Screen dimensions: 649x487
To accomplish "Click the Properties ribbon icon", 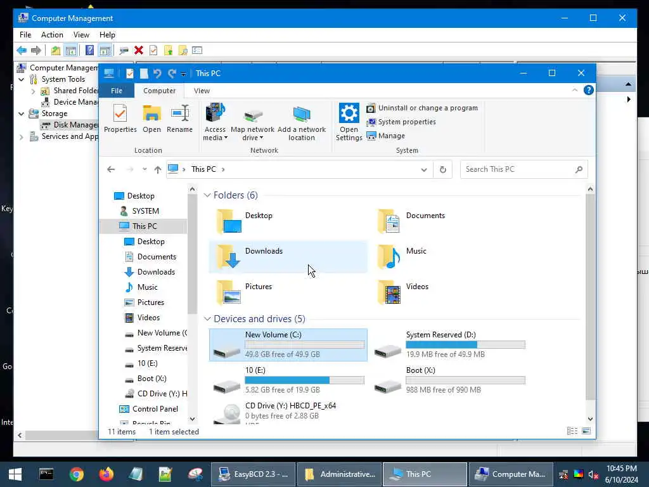I will 120,119.
